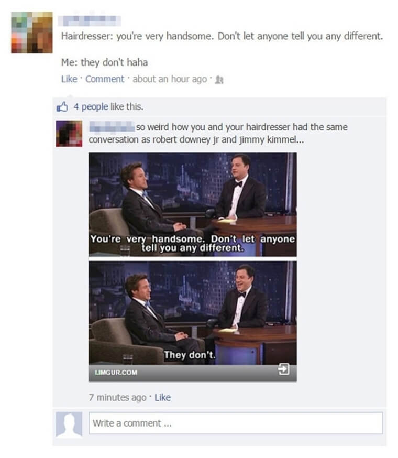Screen dimensions: 398x458
Task: Click the '7 minutes ago' comment timestamp
Action: pos(118,397)
